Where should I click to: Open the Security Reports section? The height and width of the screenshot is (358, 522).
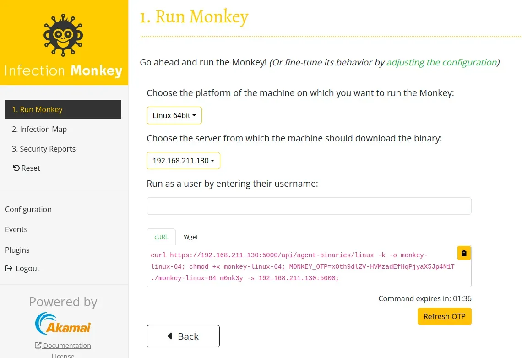tap(43, 148)
